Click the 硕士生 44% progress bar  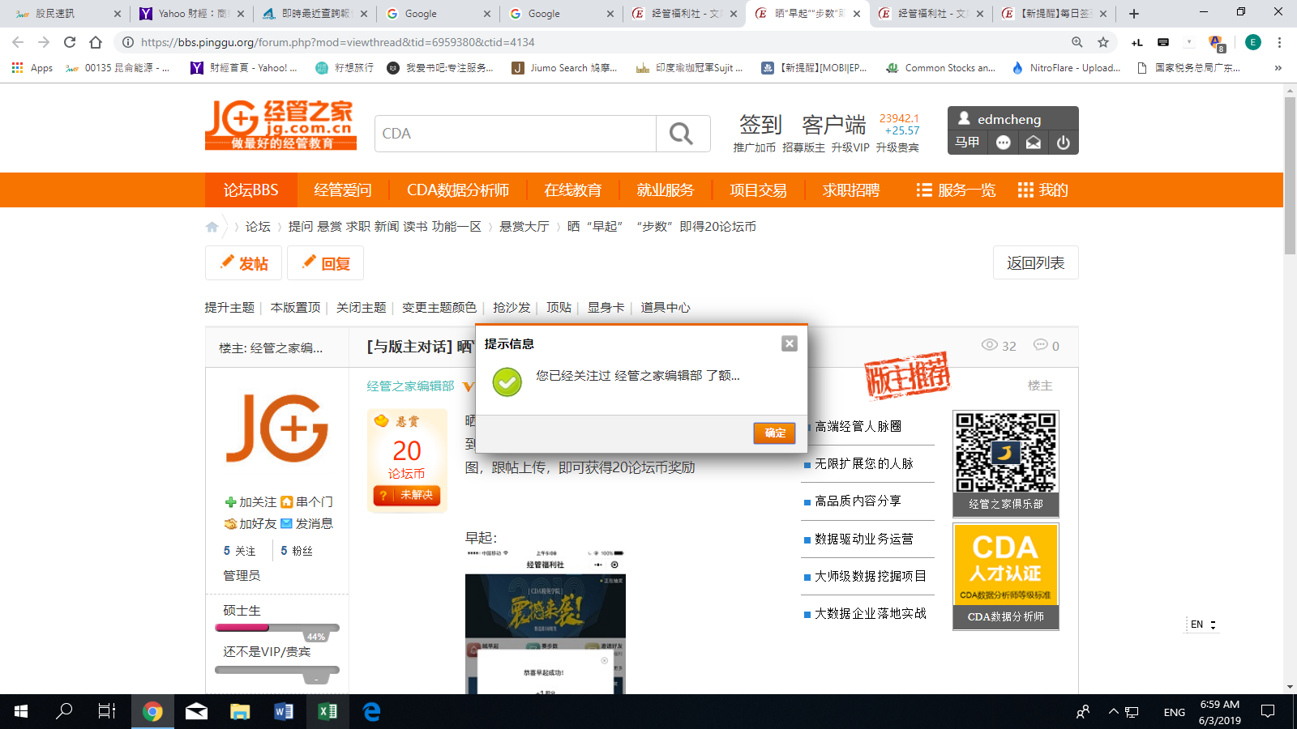point(277,628)
